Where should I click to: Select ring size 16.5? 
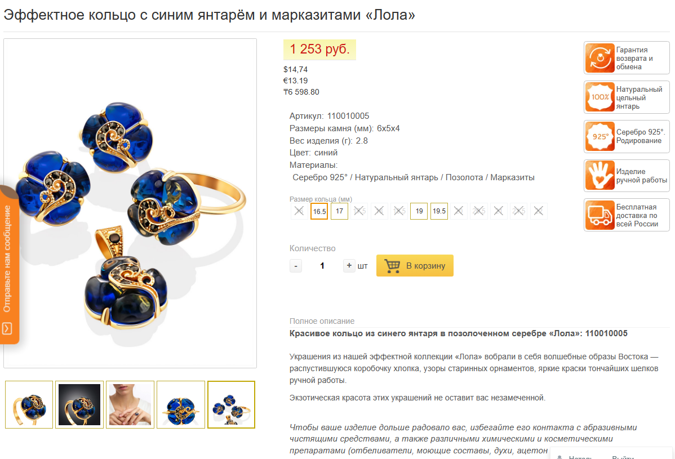pos(319,211)
